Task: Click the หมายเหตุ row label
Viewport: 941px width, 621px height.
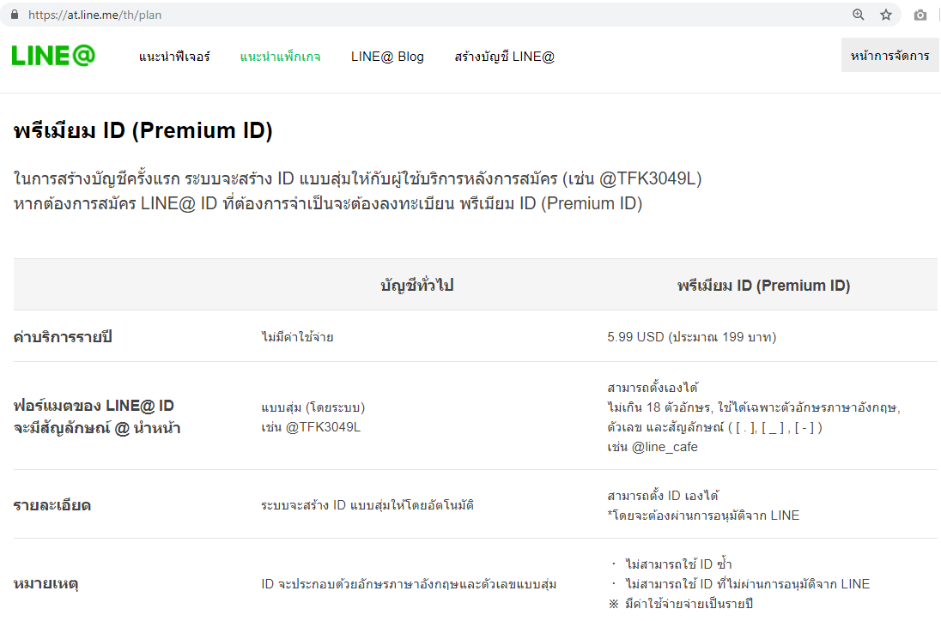Action: 46,583
